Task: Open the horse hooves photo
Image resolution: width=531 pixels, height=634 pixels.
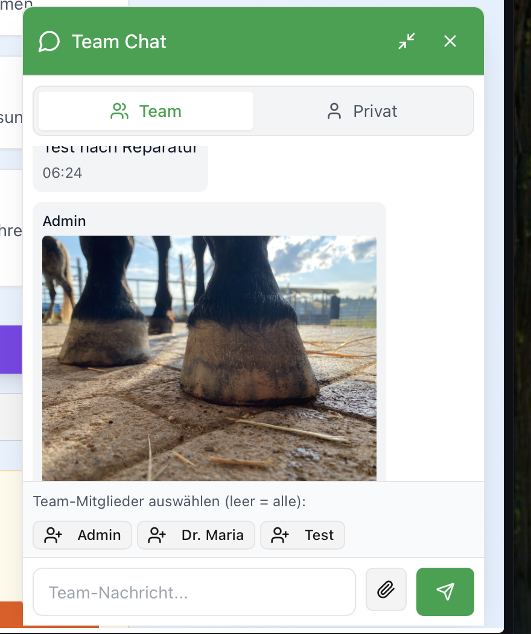Action: [x=209, y=358]
